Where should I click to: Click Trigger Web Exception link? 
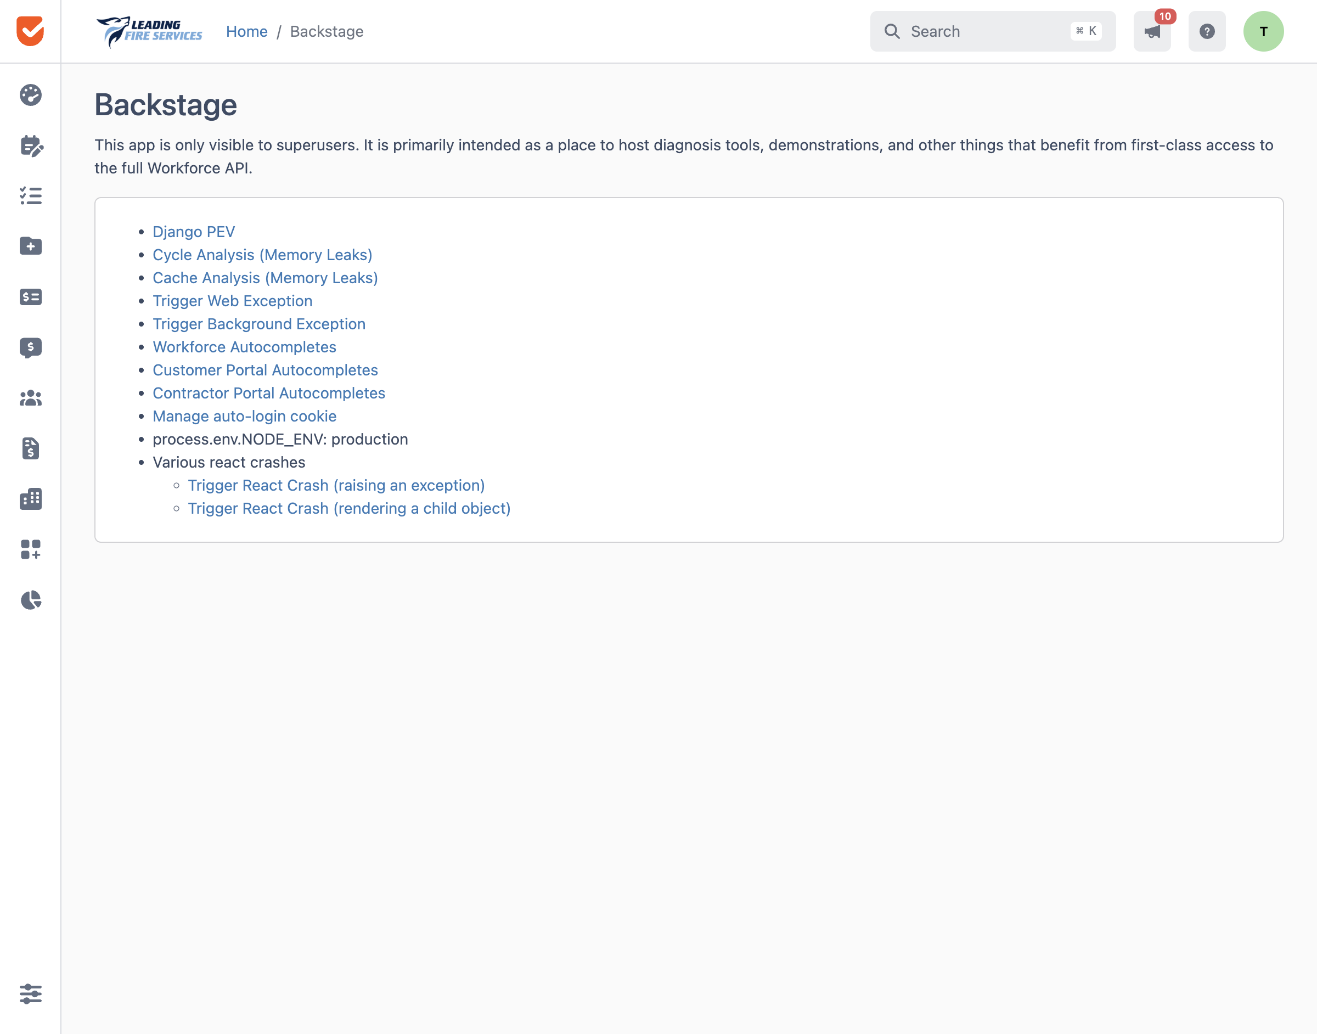[x=233, y=301]
